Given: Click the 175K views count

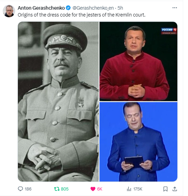Looking at the screenshot, I should pyautogui.click(x=138, y=189).
